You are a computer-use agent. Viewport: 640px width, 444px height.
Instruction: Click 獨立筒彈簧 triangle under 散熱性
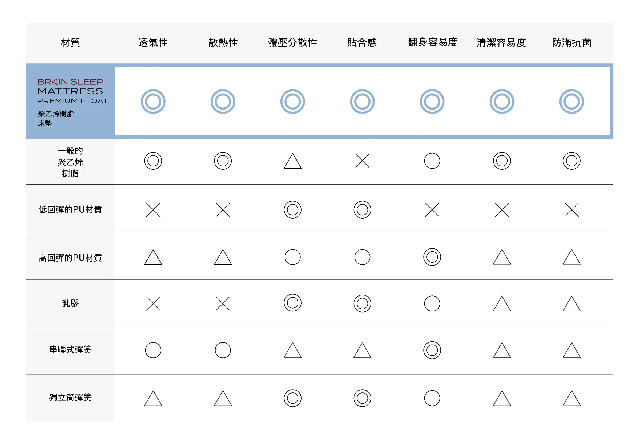tap(223, 398)
